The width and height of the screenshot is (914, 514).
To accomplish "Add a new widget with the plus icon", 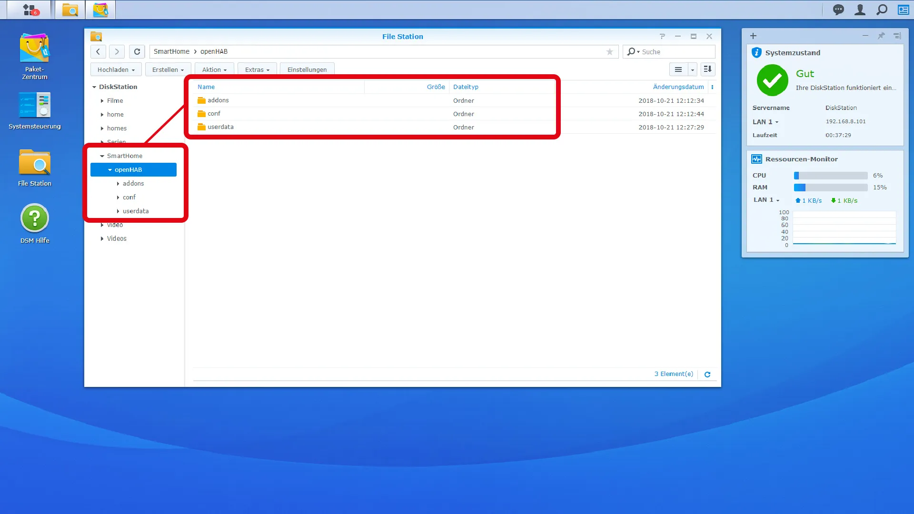I will point(753,36).
